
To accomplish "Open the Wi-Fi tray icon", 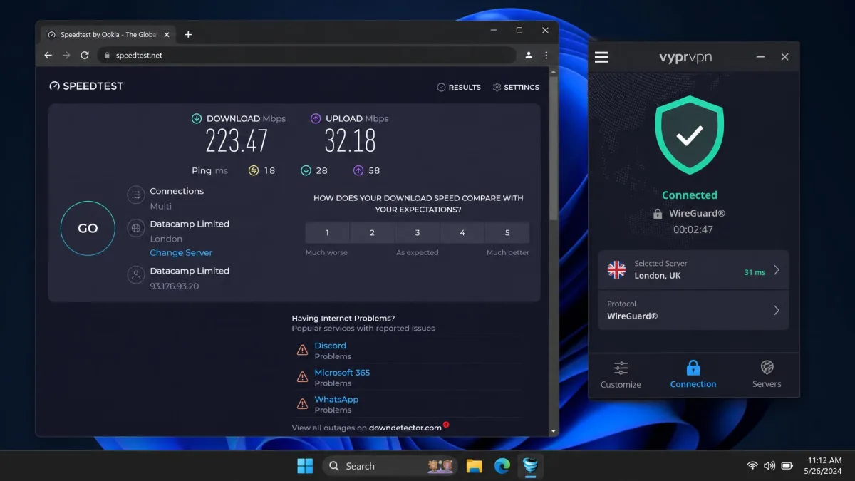I will [752, 466].
